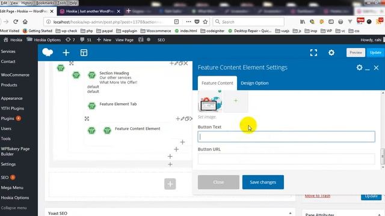Click Collapse menu in the sidebar
Image resolution: width=385 pixels, height=216 pixels.
[13, 208]
